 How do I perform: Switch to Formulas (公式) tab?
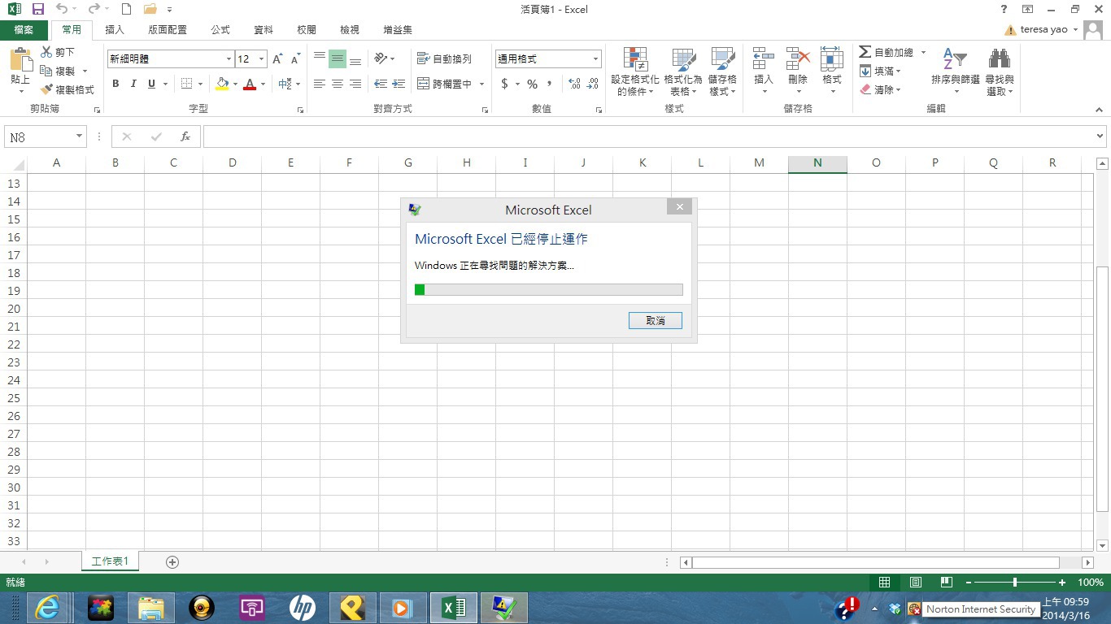(220, 30)
